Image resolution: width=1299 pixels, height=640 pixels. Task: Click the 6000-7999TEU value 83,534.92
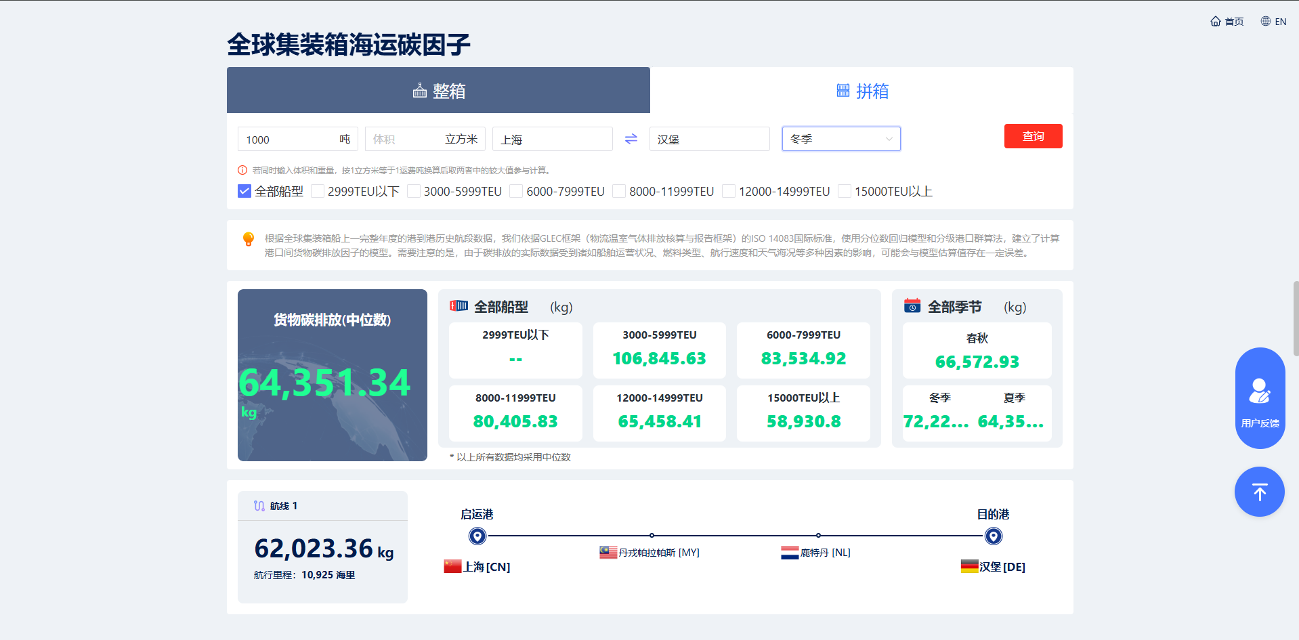point(804,358)
